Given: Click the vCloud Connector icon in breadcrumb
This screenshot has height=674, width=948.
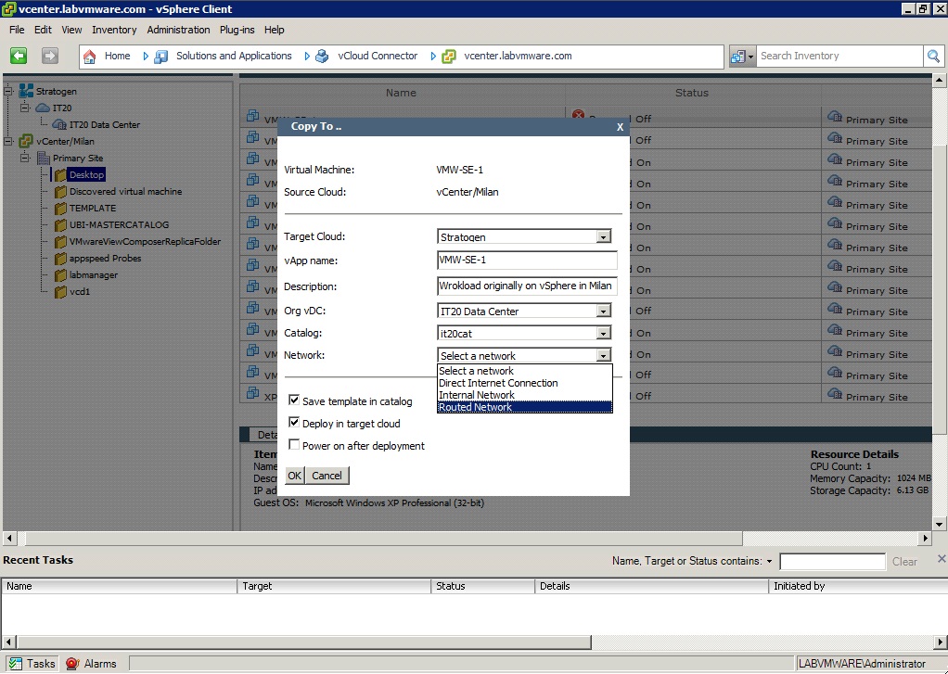Looking at the screenshot, I should click(x=322, y=57).
